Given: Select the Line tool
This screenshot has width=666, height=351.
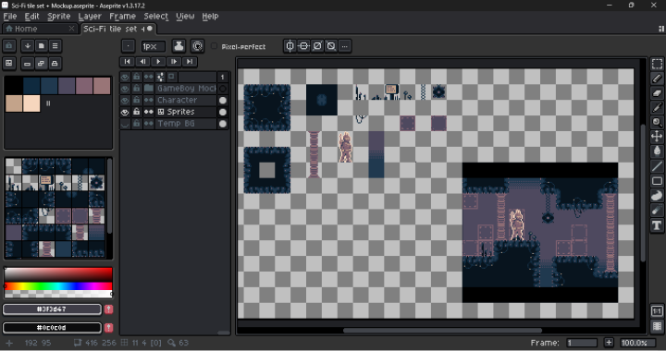Looking at the screenshot, I should pos(657,166).
